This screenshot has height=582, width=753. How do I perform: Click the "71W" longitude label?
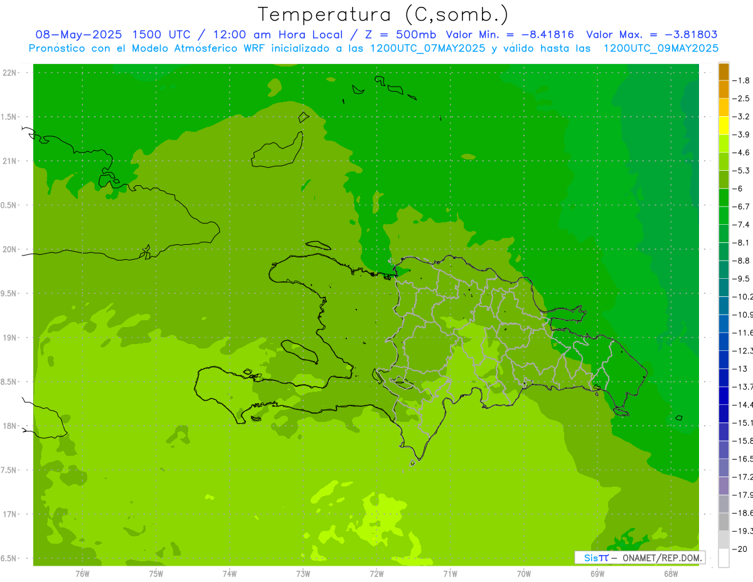[x=450, y=574]
